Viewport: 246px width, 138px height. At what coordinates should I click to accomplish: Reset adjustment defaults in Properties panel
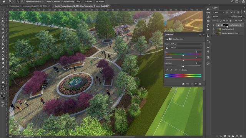click(191, 84)
